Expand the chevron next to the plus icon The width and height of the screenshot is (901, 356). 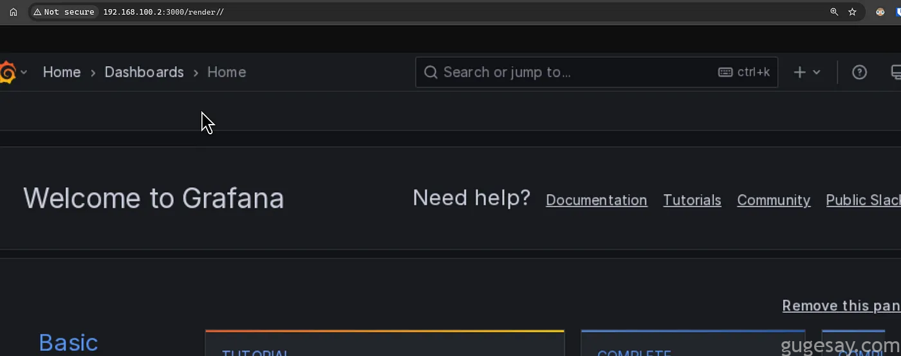pyautogui.click(x=817, y=72)
